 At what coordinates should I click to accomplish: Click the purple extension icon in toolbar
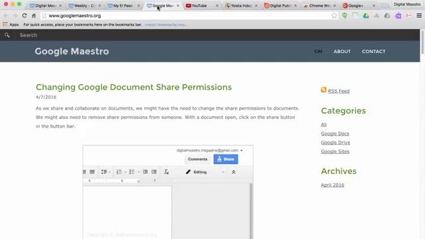click(x=398, y=15)
